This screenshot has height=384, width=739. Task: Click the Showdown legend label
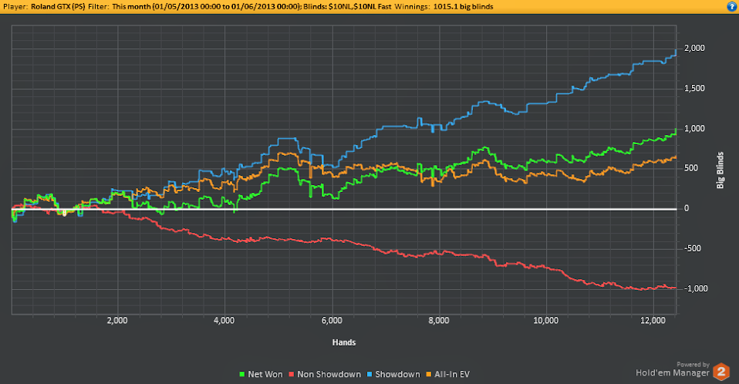point(397,374)
